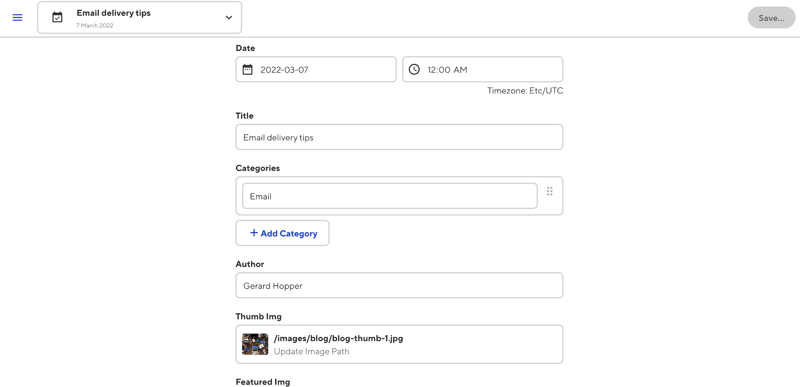This screenshot has width=800, height=387.
Task: Focus the Author field with Gerard Hopper
Action: point(399,286)
